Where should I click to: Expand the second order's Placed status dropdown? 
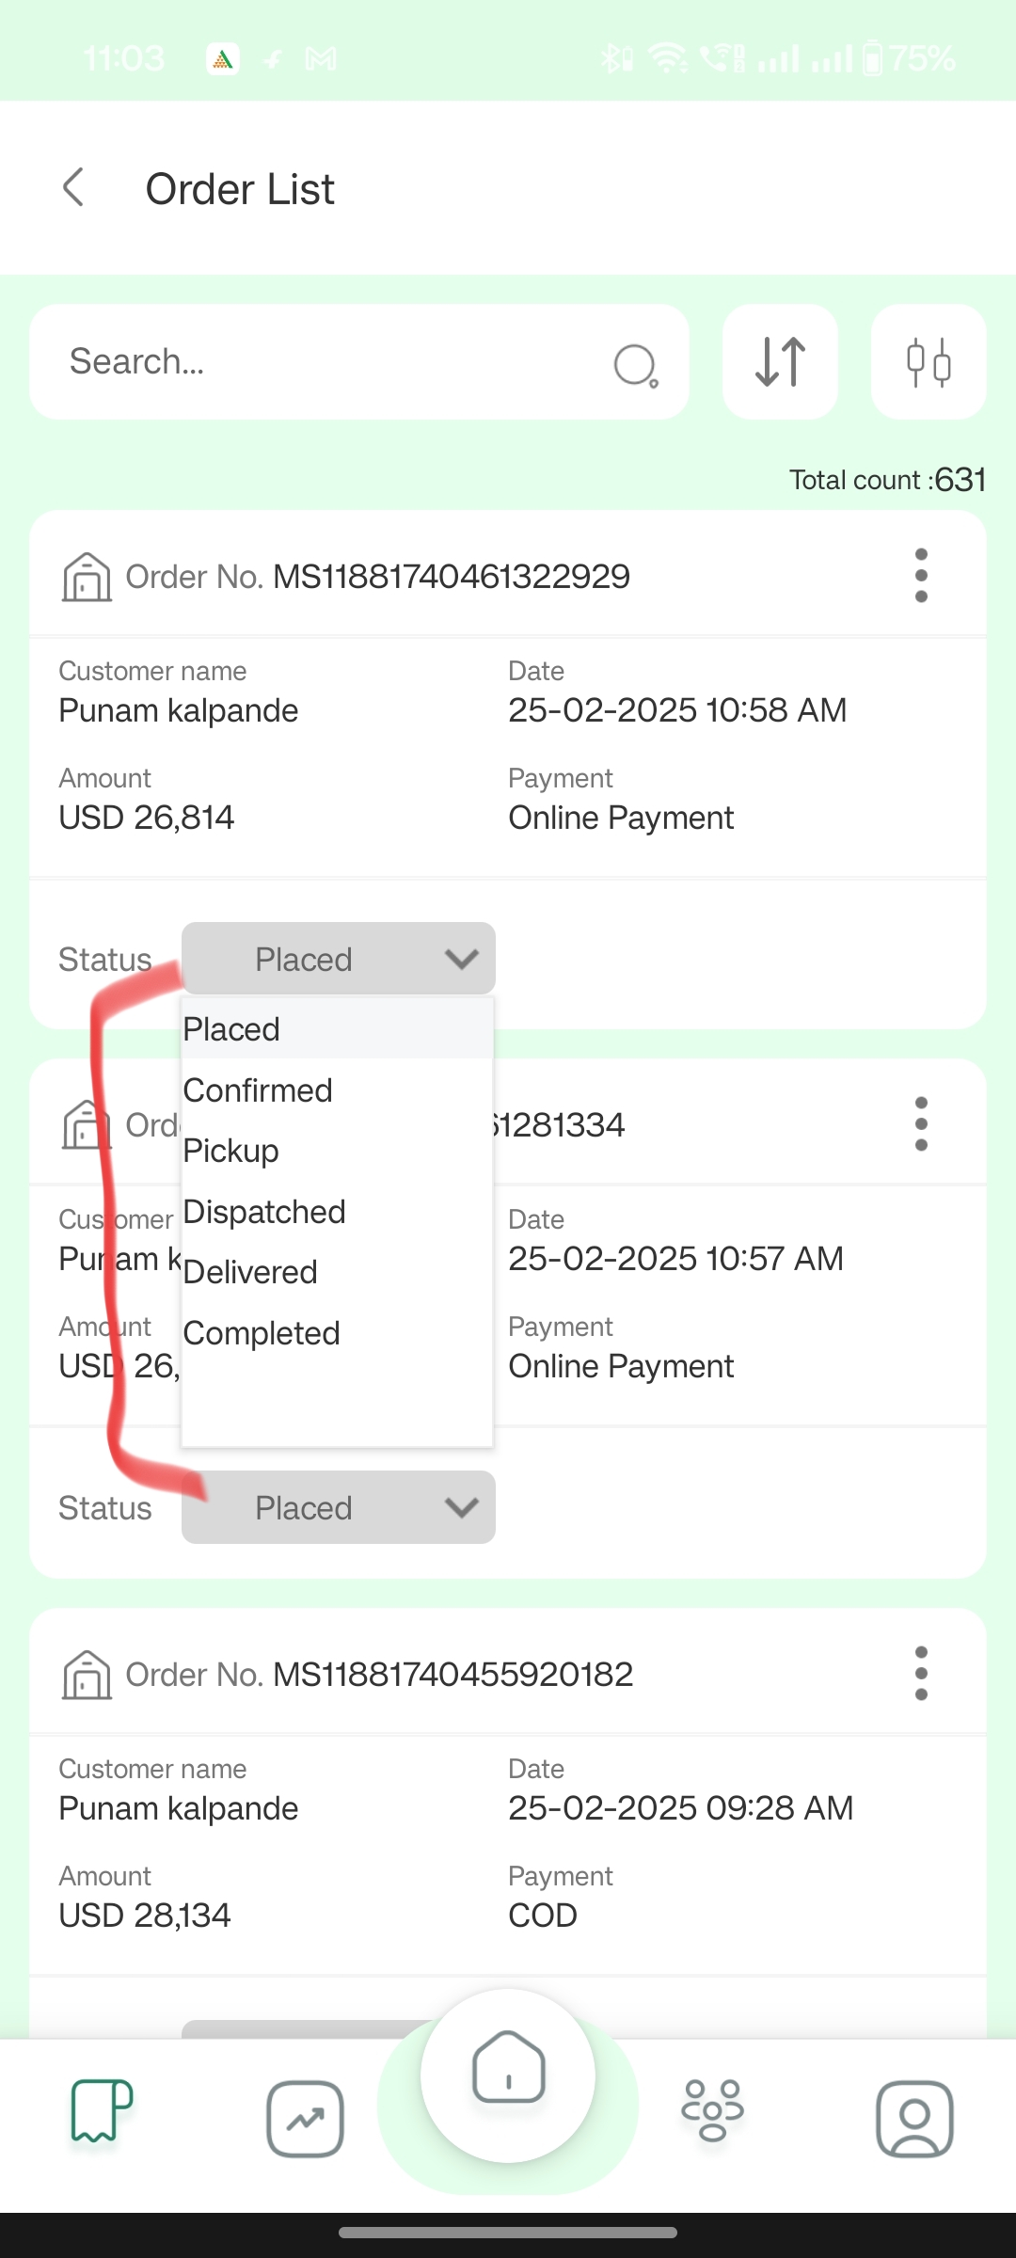point(339,1507)
